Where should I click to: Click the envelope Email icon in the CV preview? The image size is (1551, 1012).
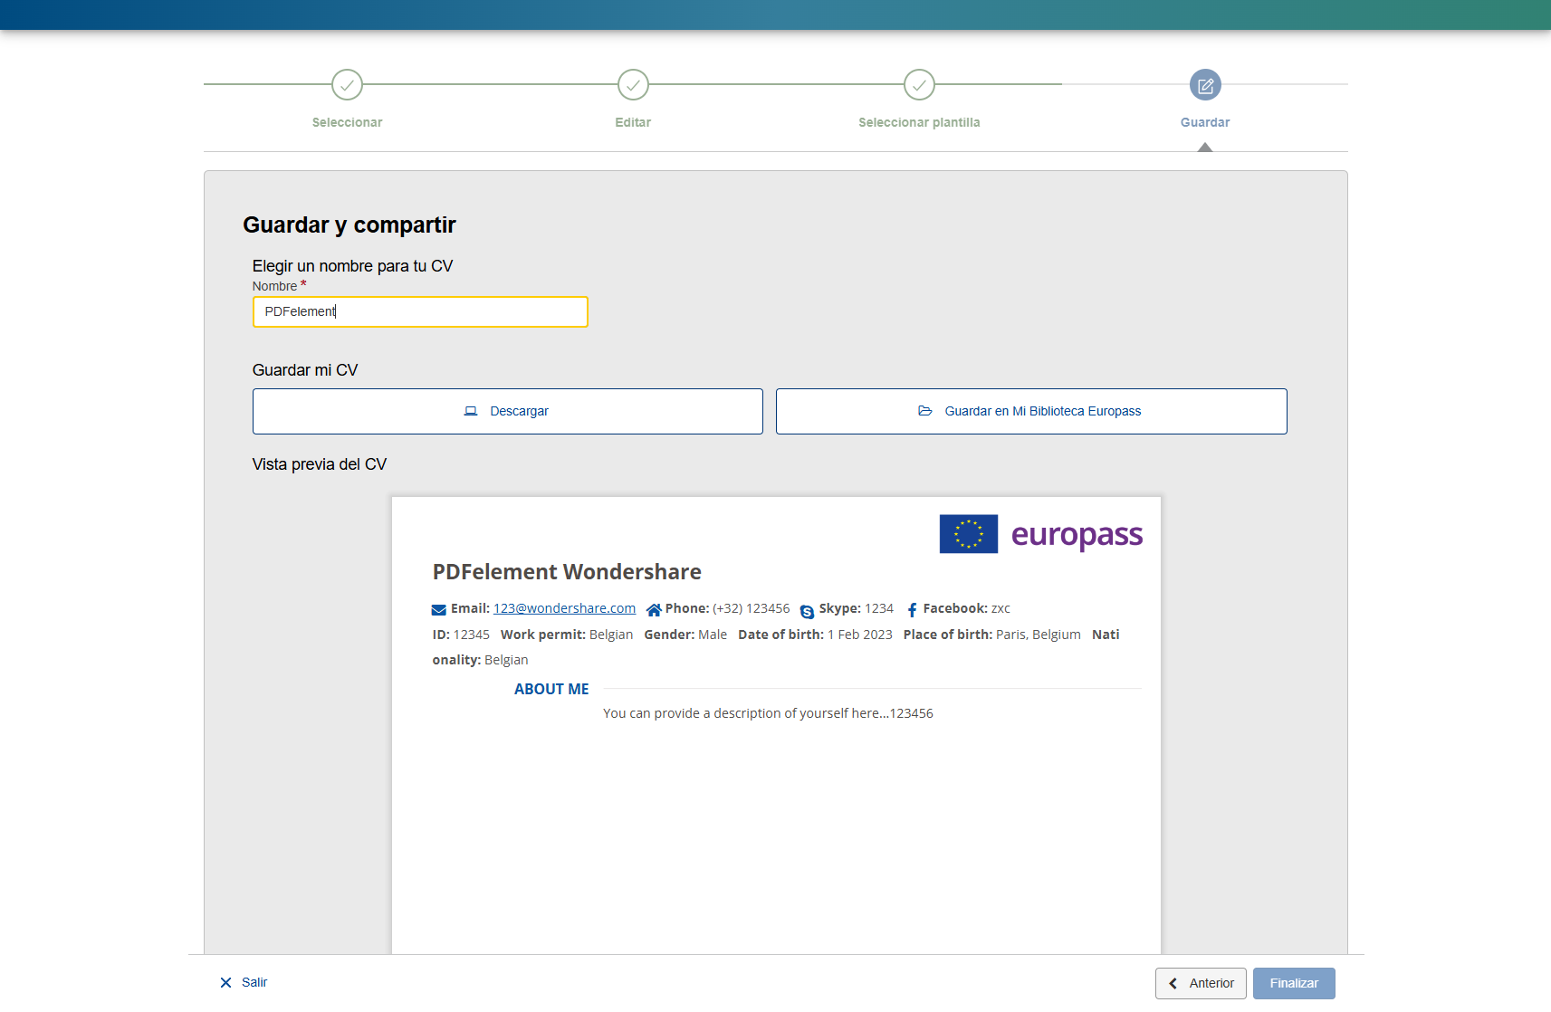439,610
